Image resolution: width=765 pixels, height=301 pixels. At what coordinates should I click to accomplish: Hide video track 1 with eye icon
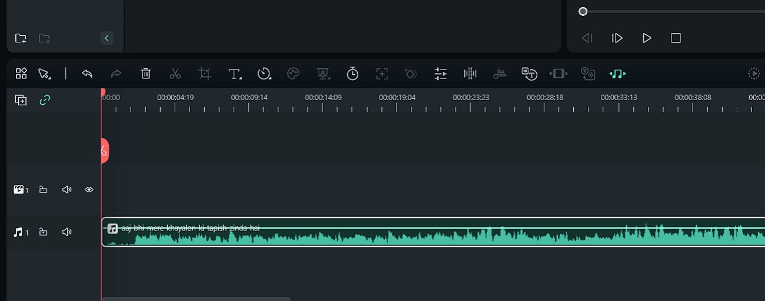tap(89, 190)
